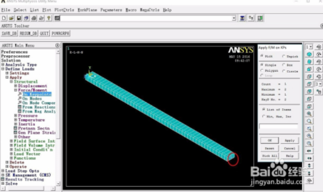
Task: Open the command input history dropdown arrow
Action: coord(234,18)
